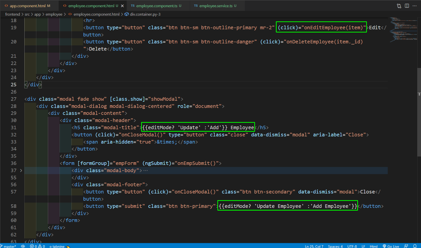Click the onEditEmployee(item) text on line 19

[x=334, y=27]
